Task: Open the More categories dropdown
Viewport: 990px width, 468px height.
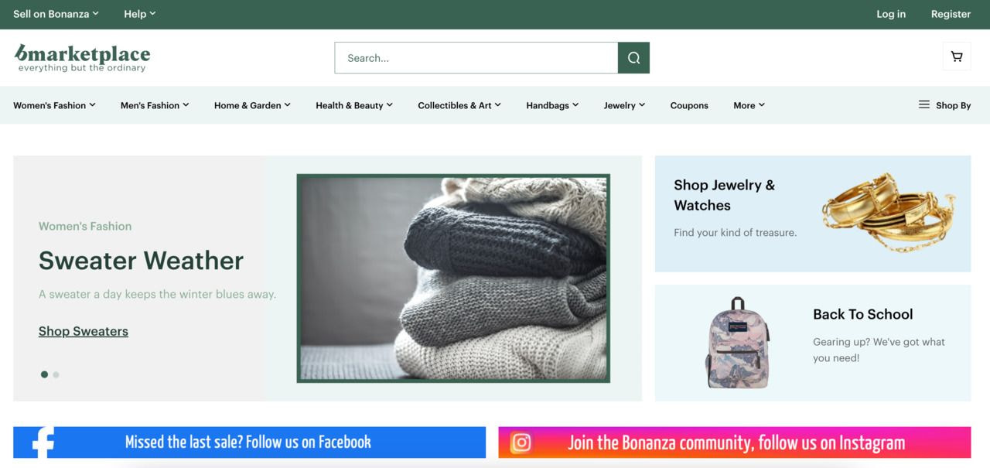Action: [748, 104]
